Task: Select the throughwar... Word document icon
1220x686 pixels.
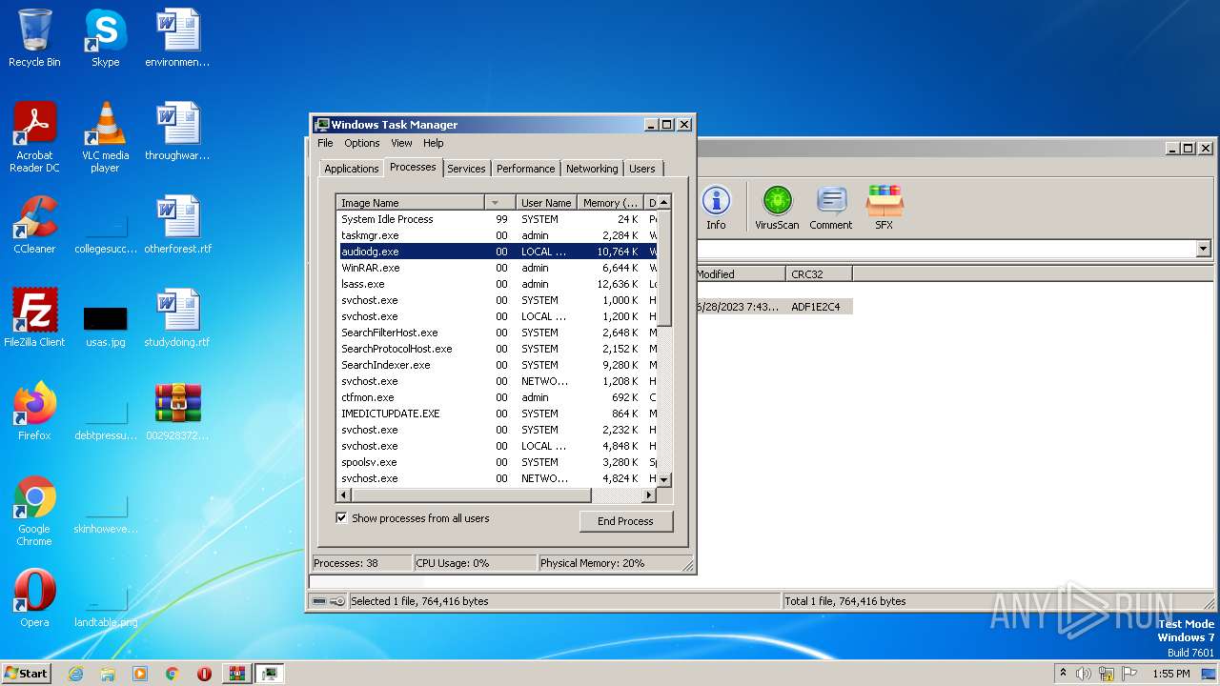Action: 178,131
